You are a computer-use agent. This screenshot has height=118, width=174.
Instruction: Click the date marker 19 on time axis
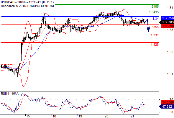click(x=80, y=116)
